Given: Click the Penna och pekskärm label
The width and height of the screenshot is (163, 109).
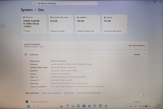Looking at the screenshot, I should point(39,87).
